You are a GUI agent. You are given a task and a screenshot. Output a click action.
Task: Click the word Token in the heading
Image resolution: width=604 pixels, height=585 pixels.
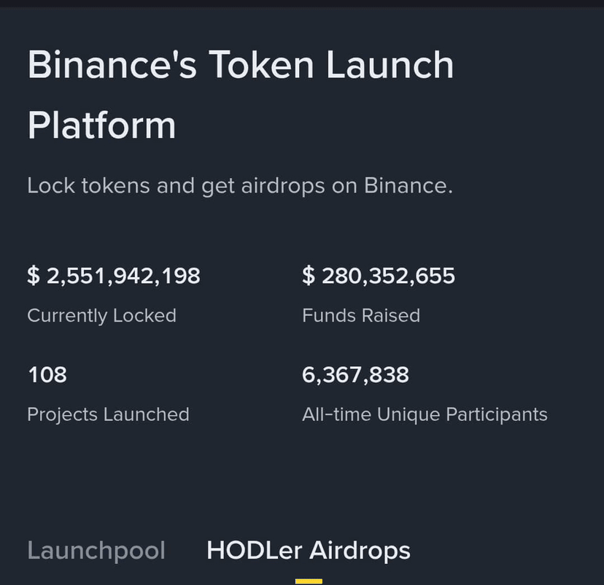pos(262,65)
